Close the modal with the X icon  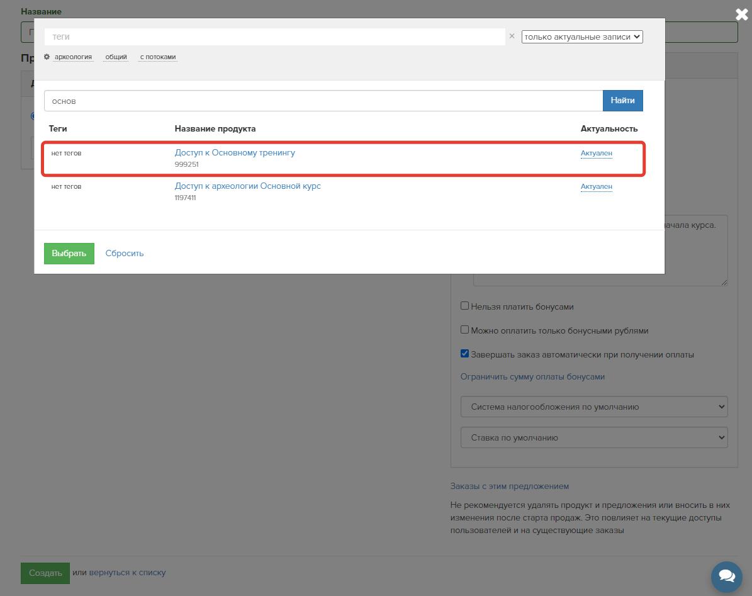click(x=742, y=14)
